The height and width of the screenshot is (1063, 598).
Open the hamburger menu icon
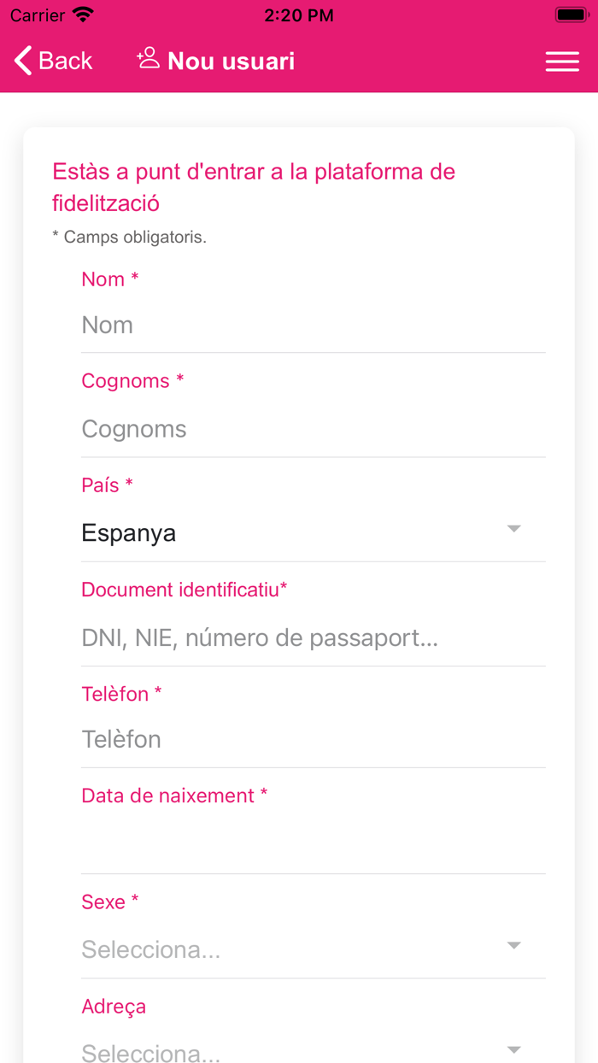point(562,62)
